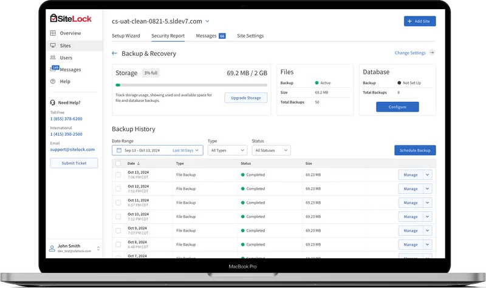Screen dimensions: 486x288
Task: Check the Oct 9, 2024 backup row
Action: click(x=118, y=230)
